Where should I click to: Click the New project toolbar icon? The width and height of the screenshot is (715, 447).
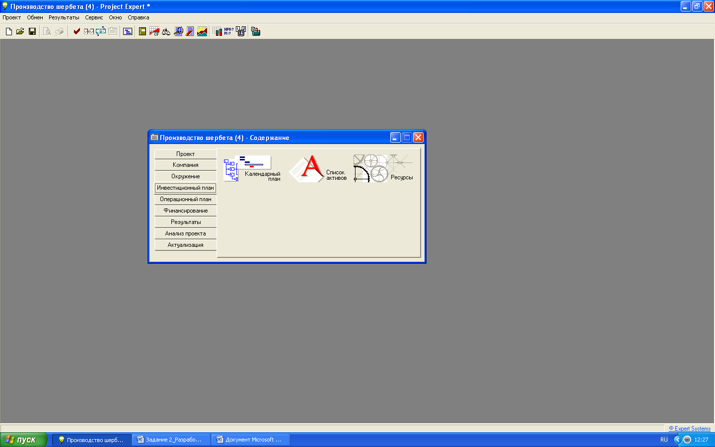click(8, 31)
